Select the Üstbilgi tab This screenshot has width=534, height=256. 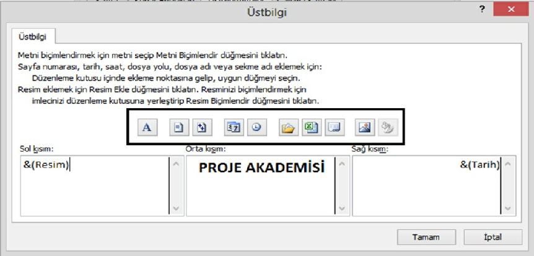point(33,36)
